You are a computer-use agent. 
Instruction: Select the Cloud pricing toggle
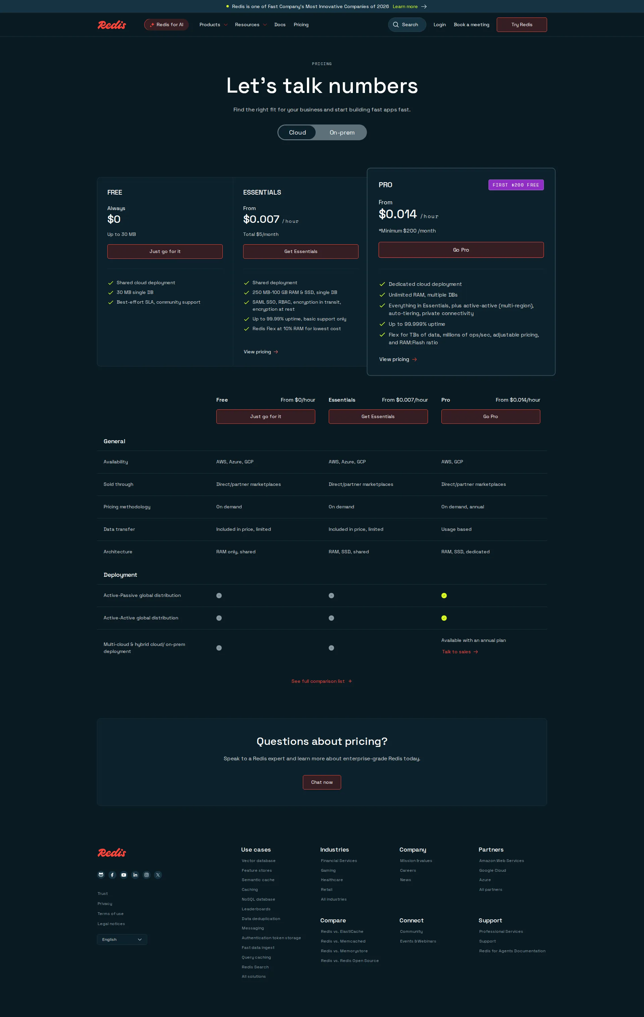click(297, 132)
